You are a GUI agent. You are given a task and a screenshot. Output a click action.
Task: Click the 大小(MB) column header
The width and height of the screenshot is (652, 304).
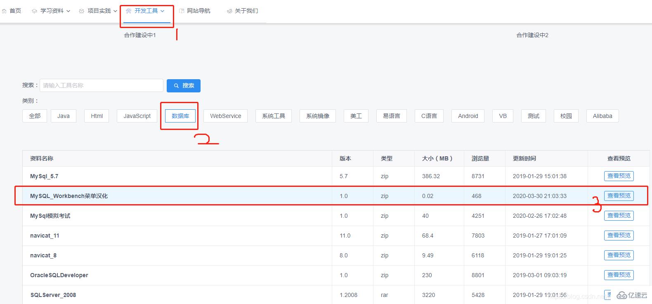tap(437, 158)
